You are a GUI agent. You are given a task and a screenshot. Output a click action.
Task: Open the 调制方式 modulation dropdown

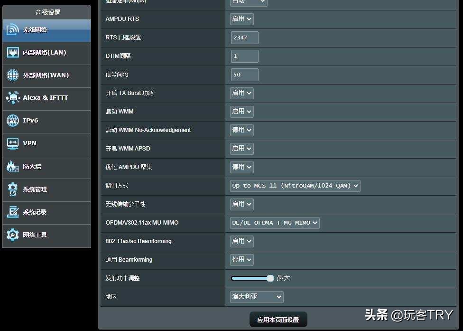pyautogui.click(x=295, y=186)
